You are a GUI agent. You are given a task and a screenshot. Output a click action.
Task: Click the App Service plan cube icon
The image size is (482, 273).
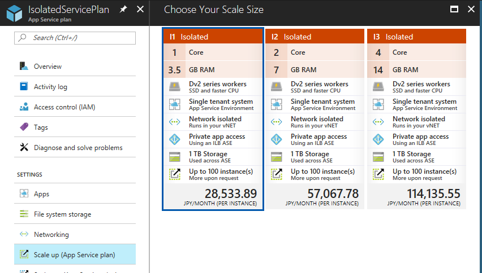[14, 13]
